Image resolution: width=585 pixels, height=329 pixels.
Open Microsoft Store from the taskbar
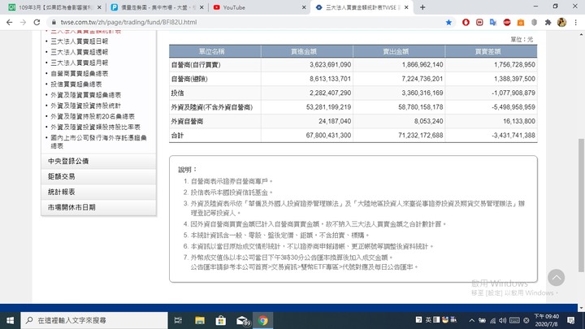pyautogui.click(x=220, y=320)
